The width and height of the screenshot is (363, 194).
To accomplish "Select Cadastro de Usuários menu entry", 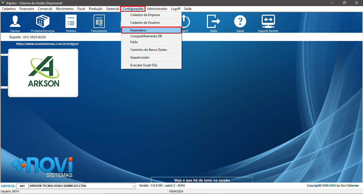I will [151, 23].
